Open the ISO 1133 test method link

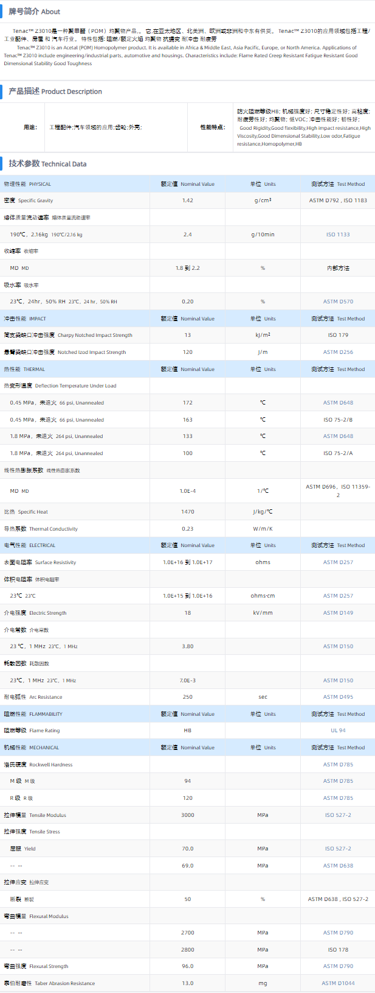click(x=338, y=235)
